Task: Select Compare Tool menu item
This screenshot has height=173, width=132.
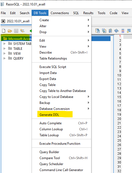Action: (x=62, y=158)
